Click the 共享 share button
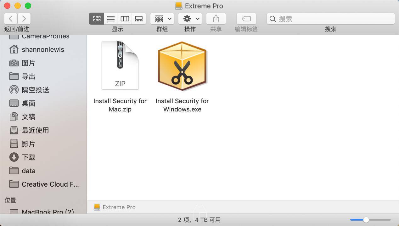The height and width of the screenshot is (226, 399). click(x=216, y=19)
